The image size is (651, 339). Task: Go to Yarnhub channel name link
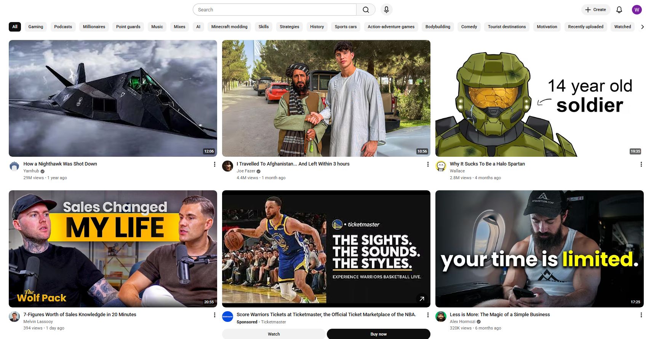[31, 171]
